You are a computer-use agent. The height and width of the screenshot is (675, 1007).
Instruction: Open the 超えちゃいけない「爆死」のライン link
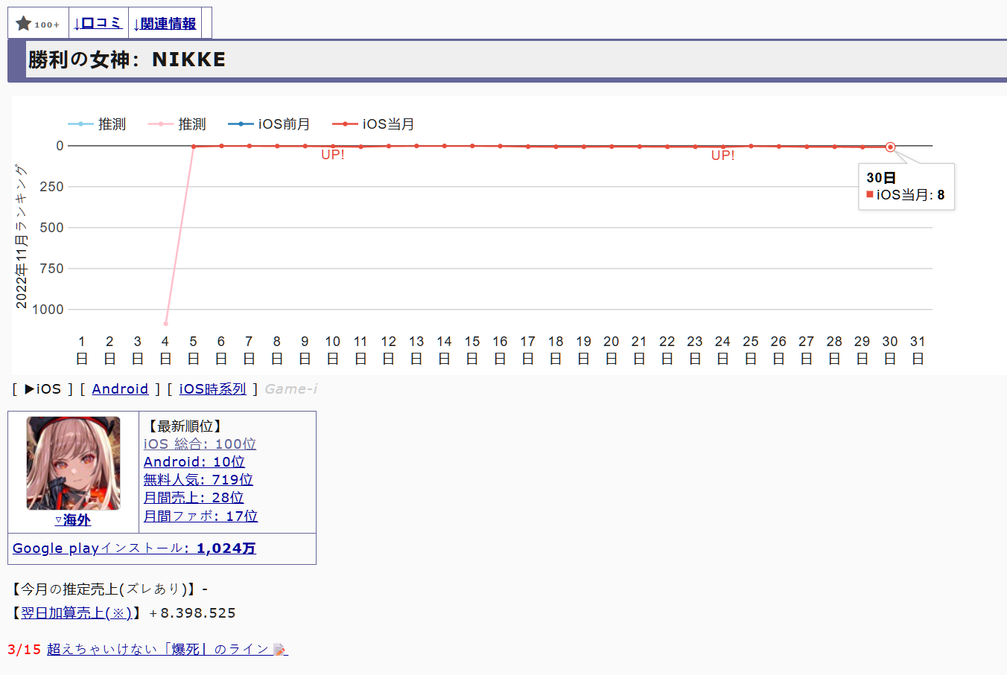158,650
